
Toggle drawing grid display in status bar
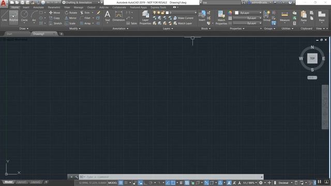[x=121, y=182]
